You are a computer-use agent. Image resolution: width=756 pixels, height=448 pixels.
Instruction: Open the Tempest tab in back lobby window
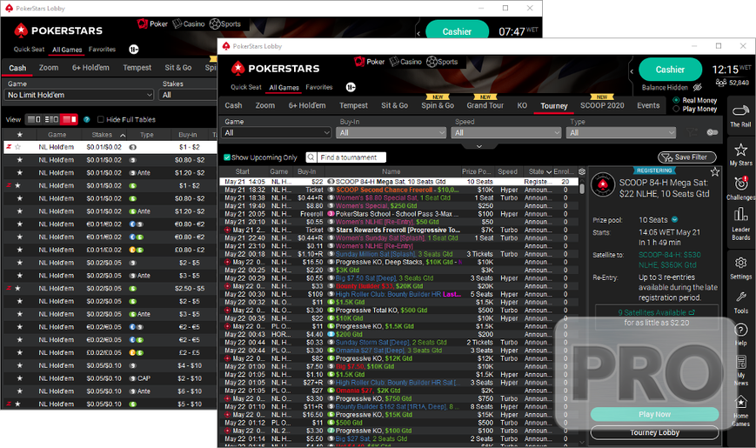[137, 68]
